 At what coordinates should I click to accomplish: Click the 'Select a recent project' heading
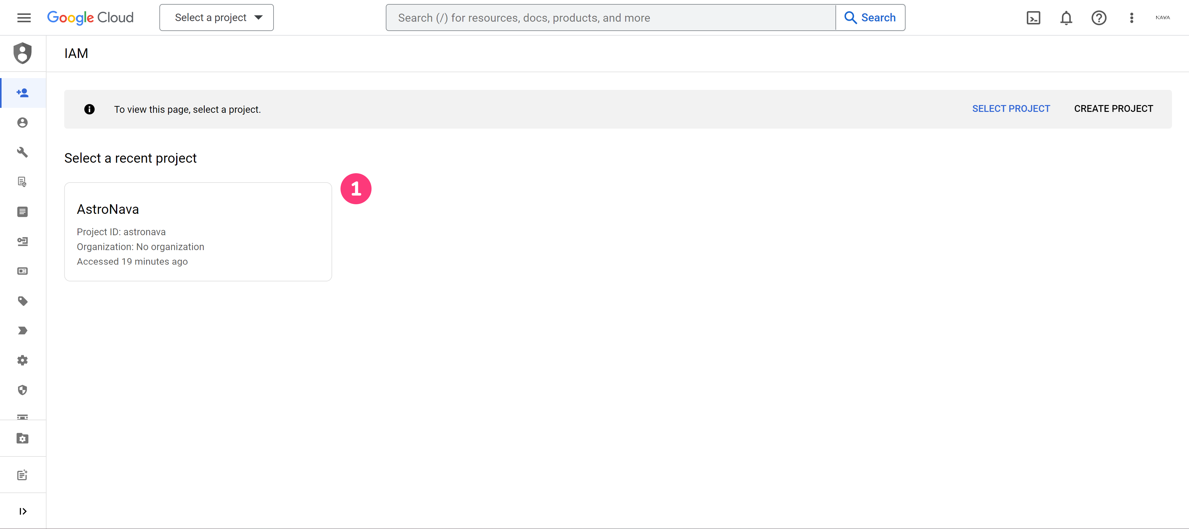(x=131, y=158)
